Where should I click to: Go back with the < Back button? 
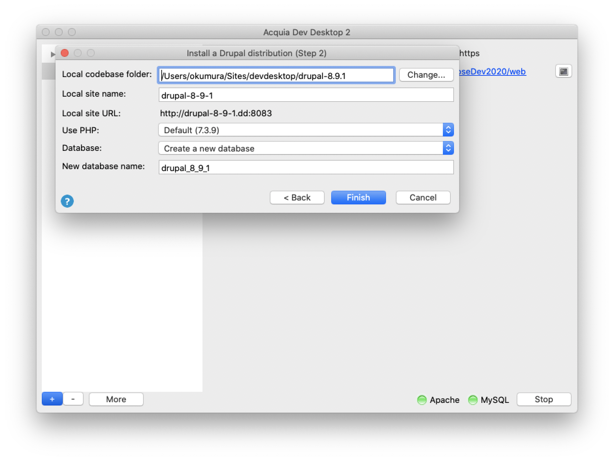297,198
